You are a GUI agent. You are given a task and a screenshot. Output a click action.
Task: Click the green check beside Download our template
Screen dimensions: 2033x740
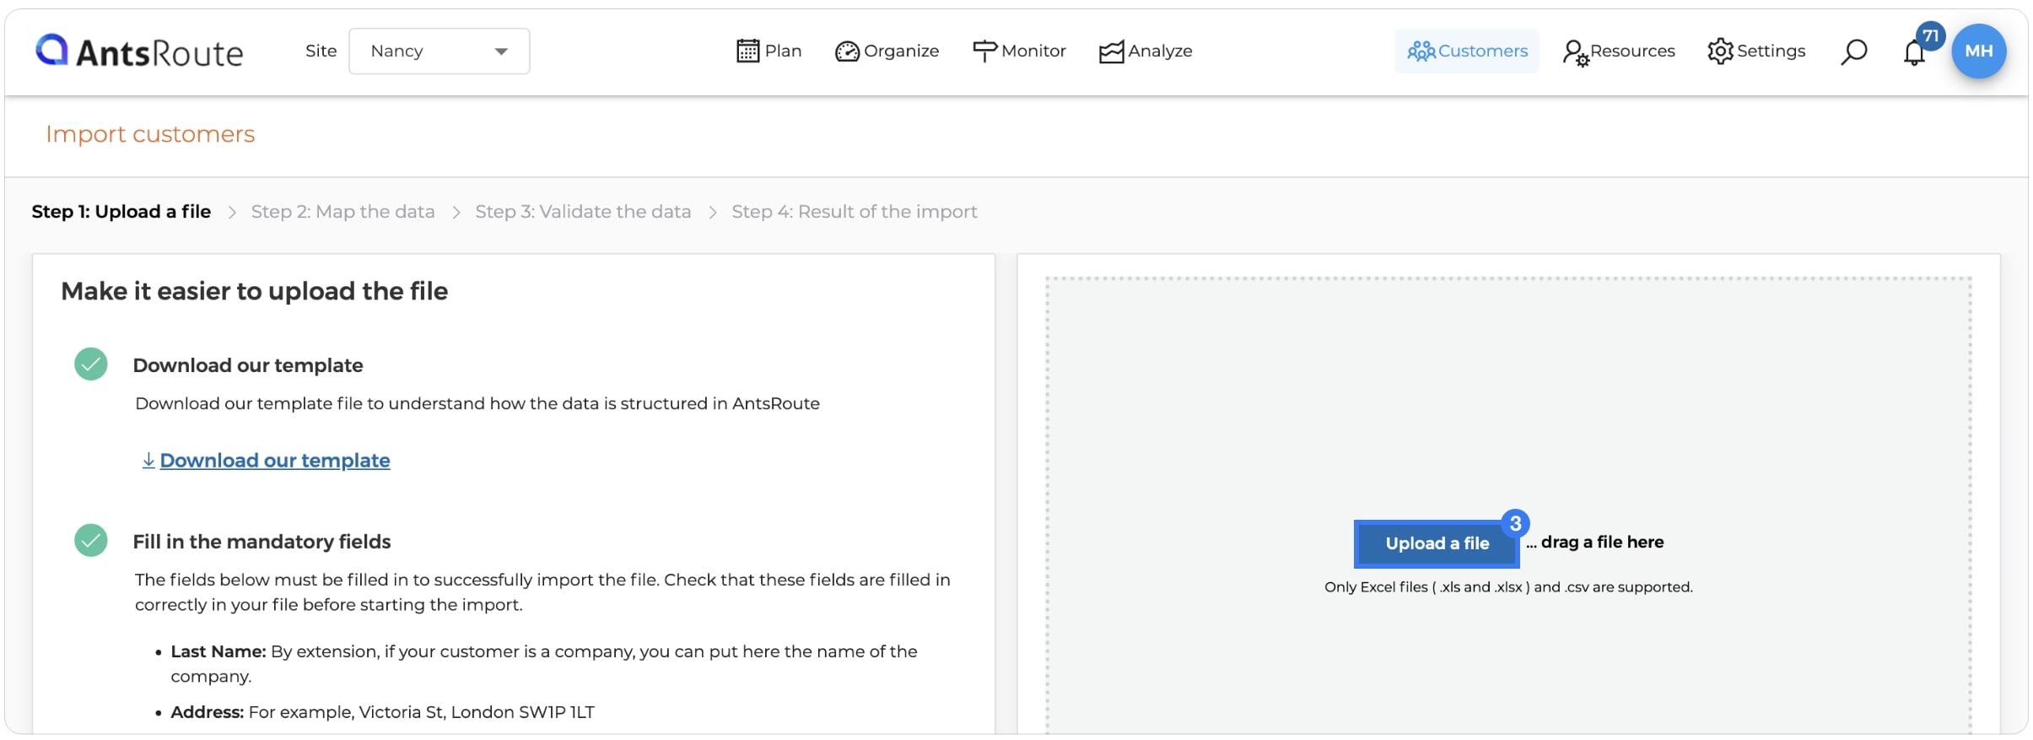[91, 365]
